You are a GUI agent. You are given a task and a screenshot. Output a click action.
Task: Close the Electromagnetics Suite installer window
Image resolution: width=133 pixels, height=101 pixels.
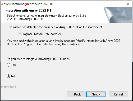click(128, 4)
